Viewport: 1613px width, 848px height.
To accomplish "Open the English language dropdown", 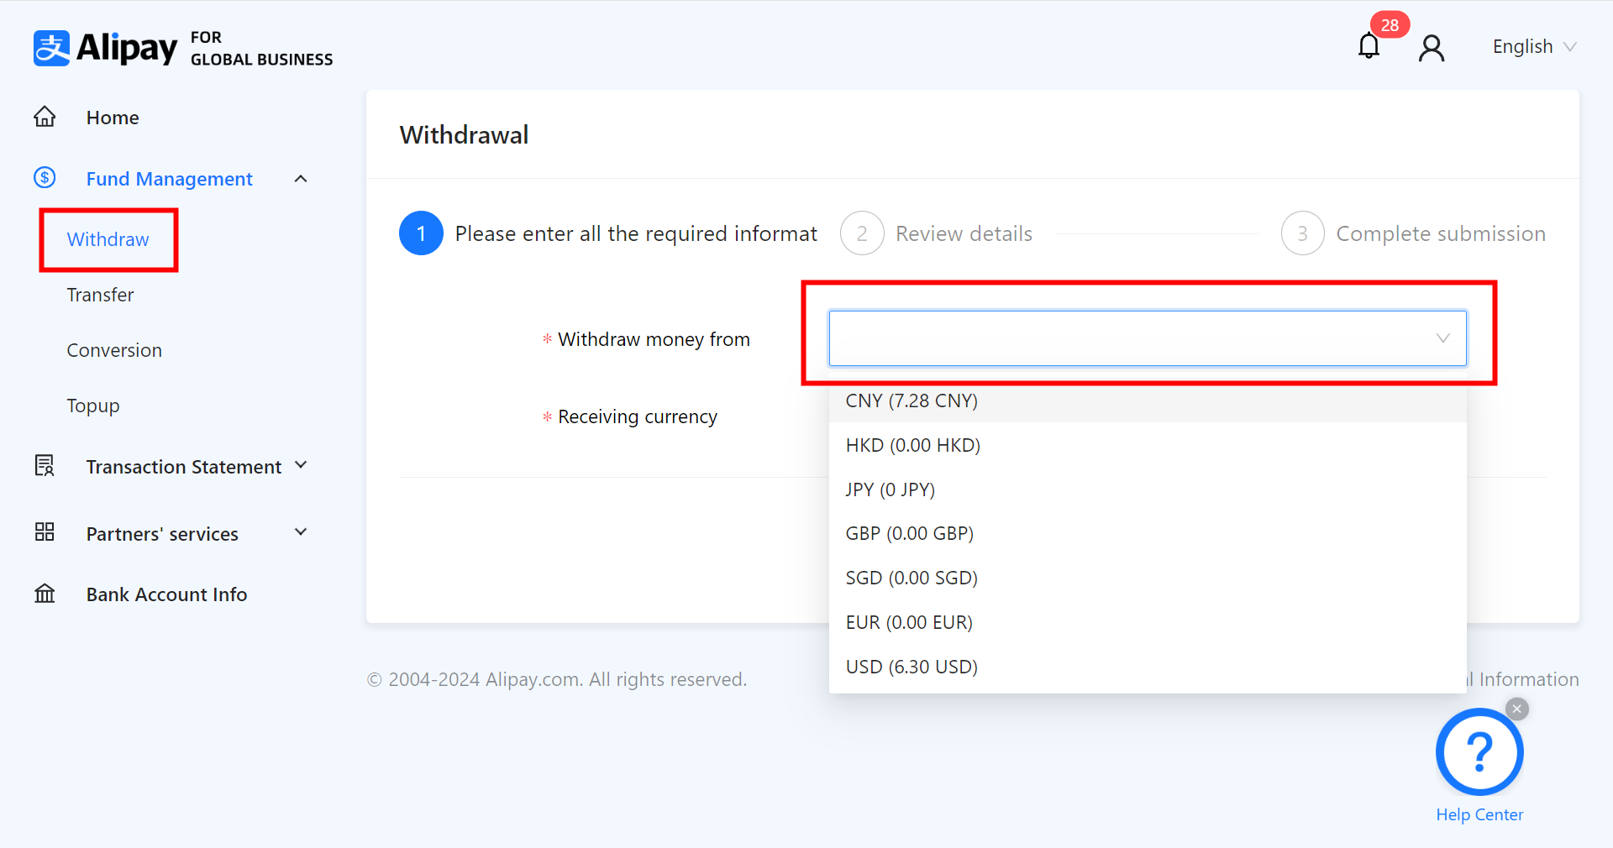I will [1533, 47].
